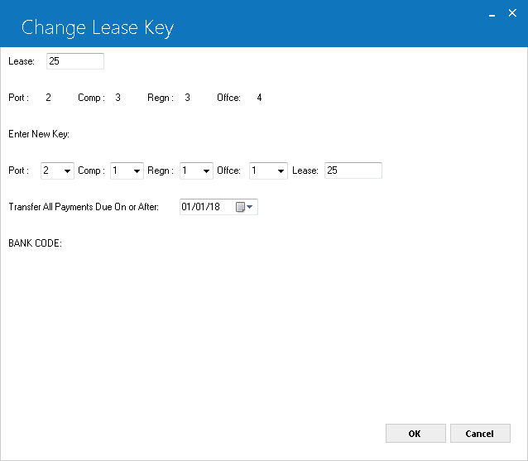The height and width of the screenshot is (461, 528).
Task: Dismiss the dialog with Cancel
Action: pos(480,434)
